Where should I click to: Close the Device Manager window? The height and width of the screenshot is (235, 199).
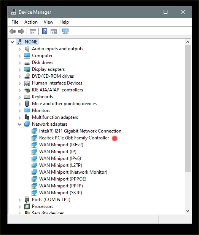(x=183, y=12)
